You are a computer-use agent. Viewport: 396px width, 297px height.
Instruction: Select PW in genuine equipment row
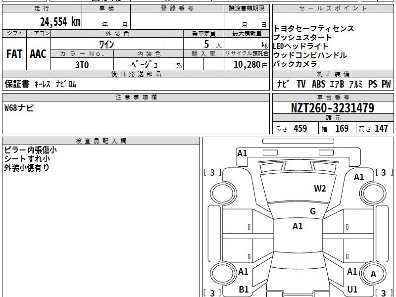click(386, 84)
